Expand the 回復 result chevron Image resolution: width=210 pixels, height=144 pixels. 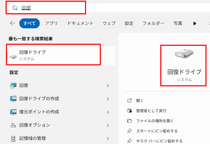point(108,86)
